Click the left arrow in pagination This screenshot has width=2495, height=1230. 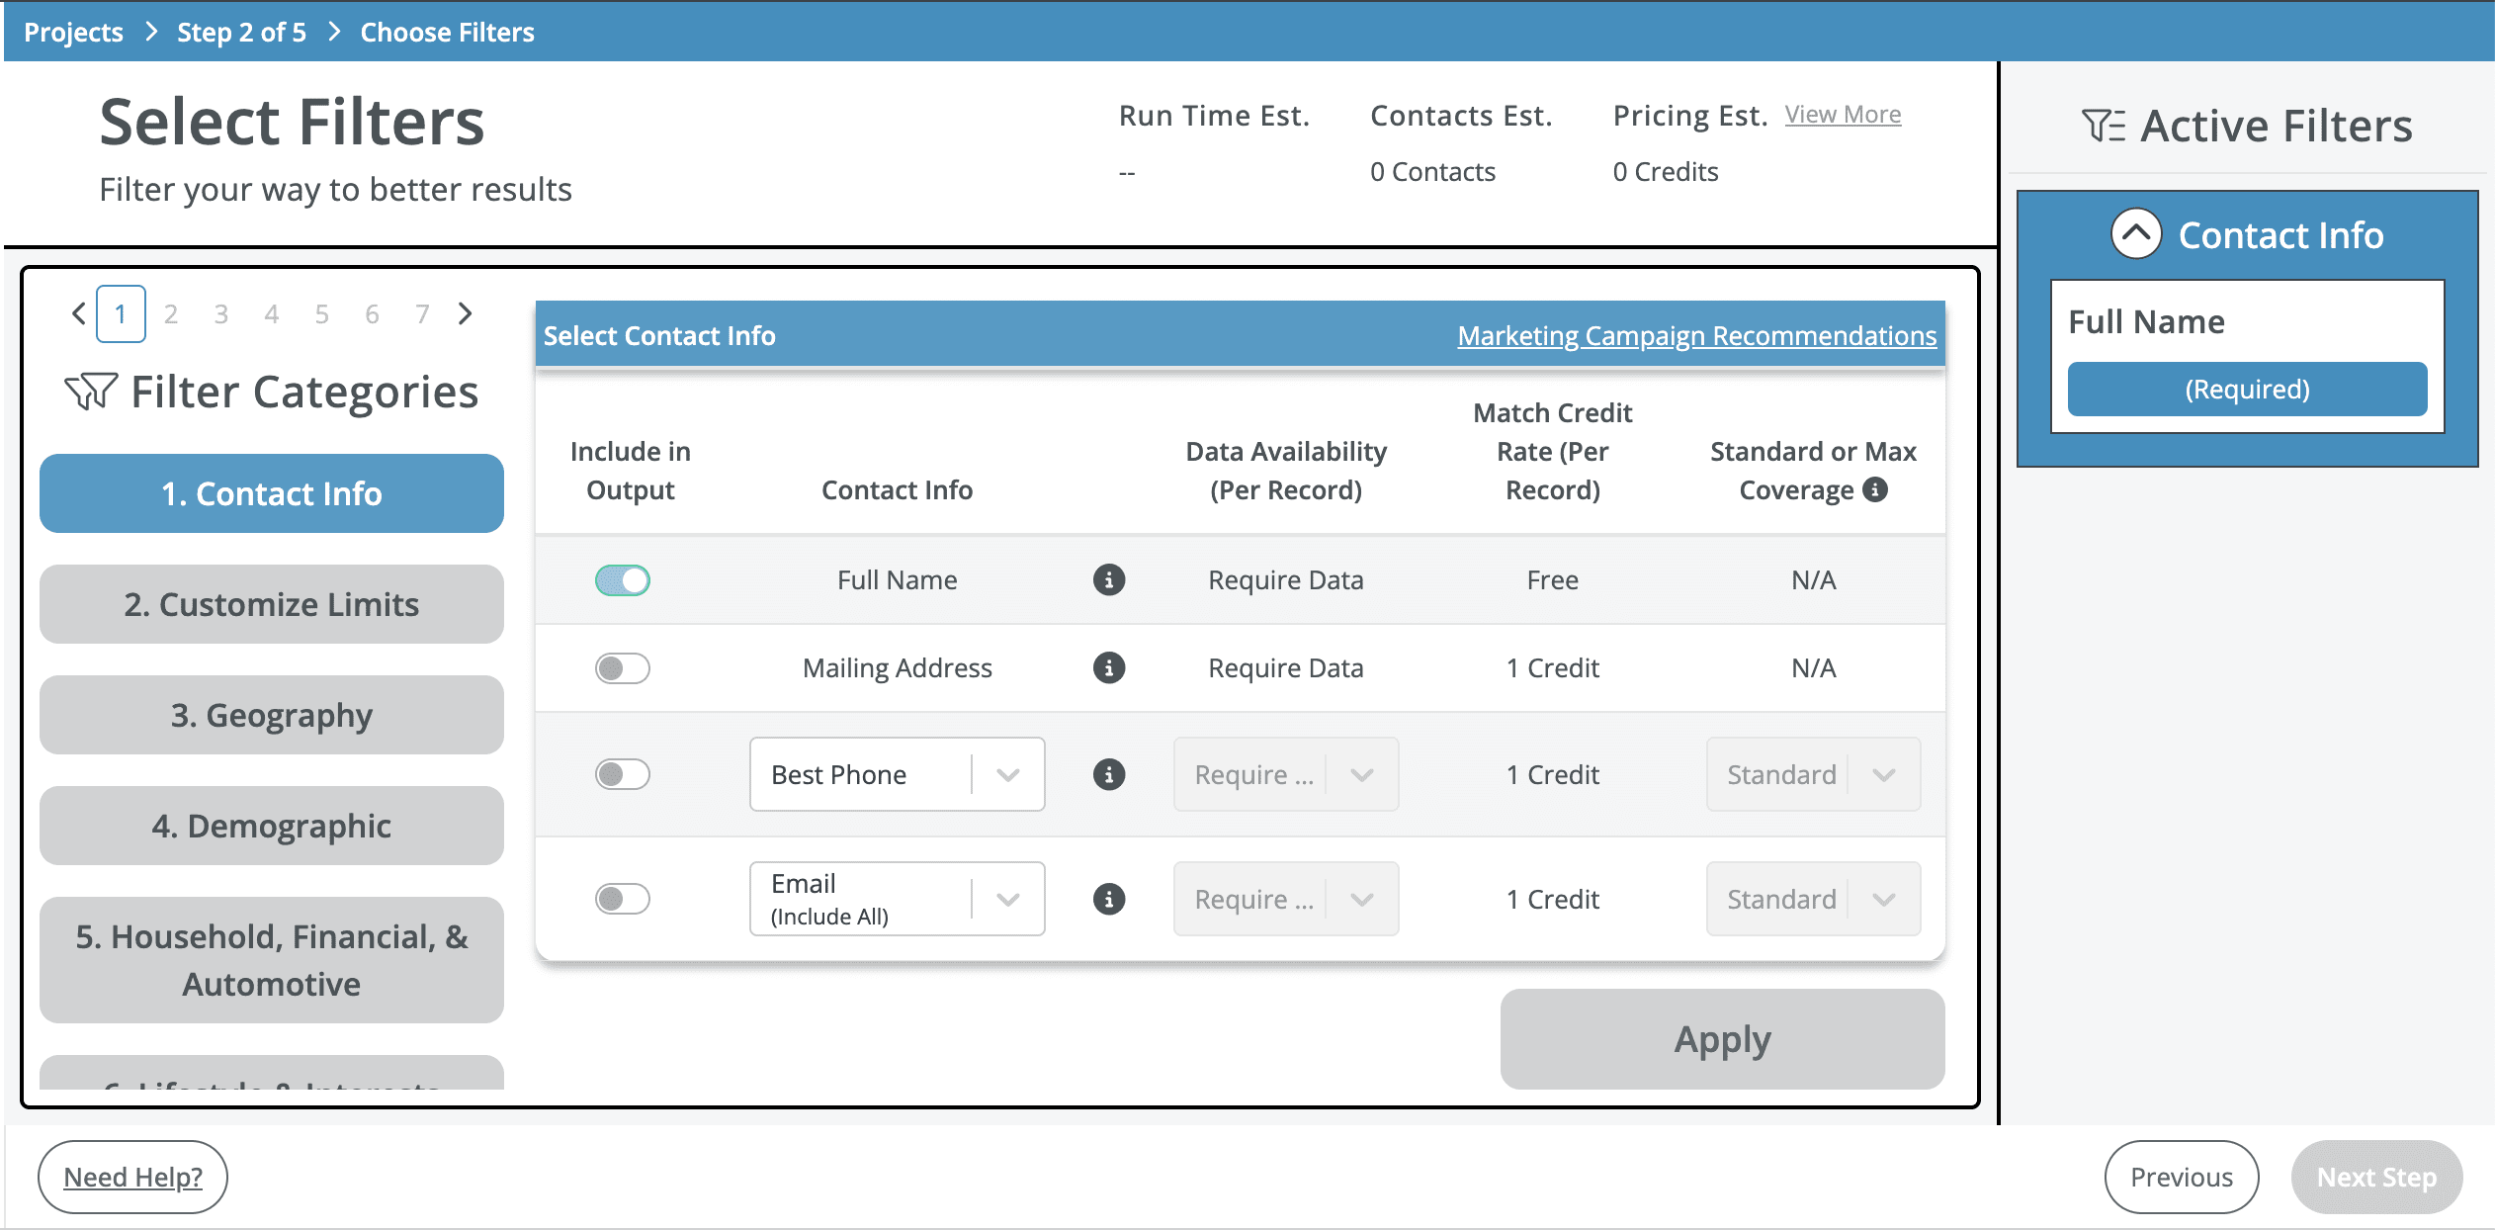(x=78, y=313)
